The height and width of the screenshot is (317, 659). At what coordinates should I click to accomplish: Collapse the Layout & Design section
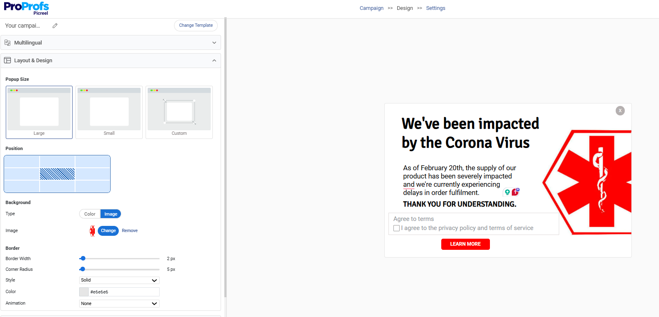coord(214,60)
